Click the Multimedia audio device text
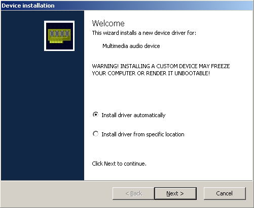Screen dimensions: 254x208 131,46
